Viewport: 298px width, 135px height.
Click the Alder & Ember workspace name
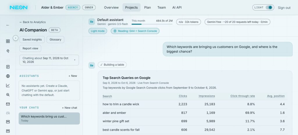click(52, 7)
